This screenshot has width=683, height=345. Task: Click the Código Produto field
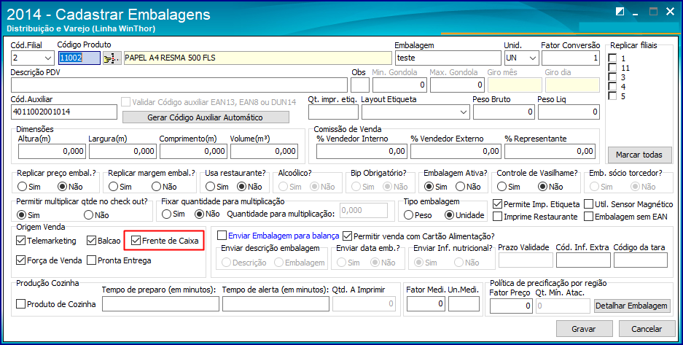(x=79, y=58)
